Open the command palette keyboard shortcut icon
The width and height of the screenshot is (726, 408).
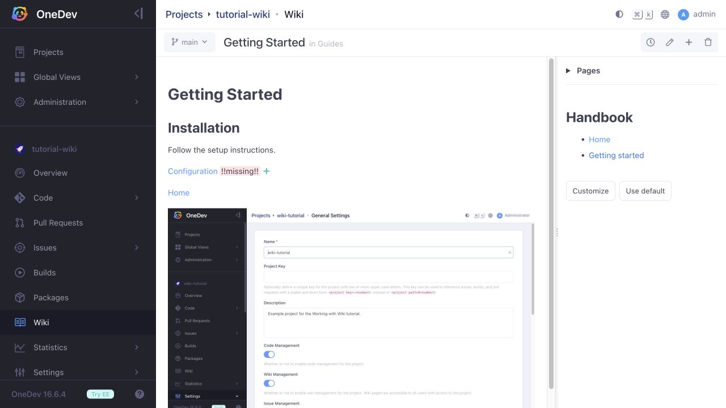click(x=643, y=14)
